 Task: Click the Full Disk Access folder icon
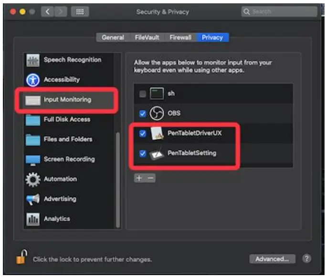click(33, 120)
